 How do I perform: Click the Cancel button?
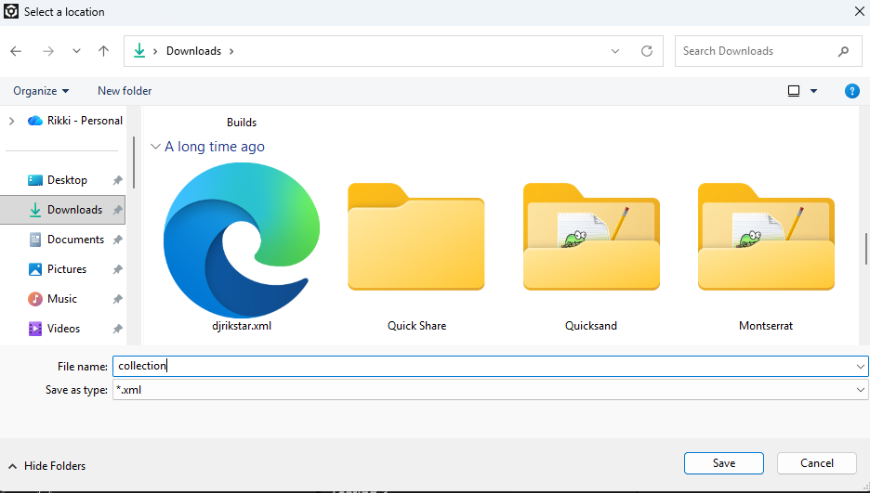[817, 463]
